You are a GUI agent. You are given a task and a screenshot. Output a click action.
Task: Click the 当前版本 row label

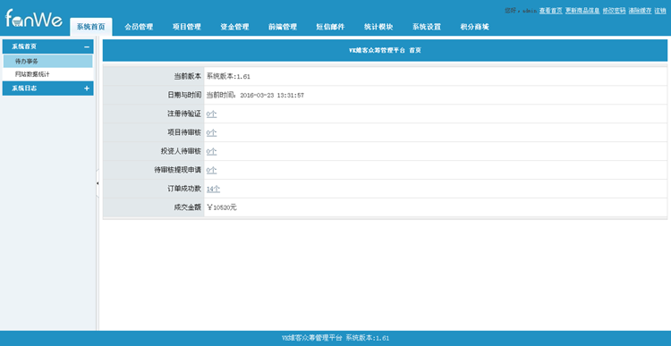point(187,77)
